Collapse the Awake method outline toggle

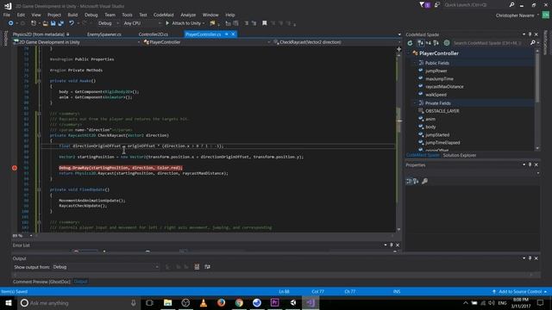[39, 81]
